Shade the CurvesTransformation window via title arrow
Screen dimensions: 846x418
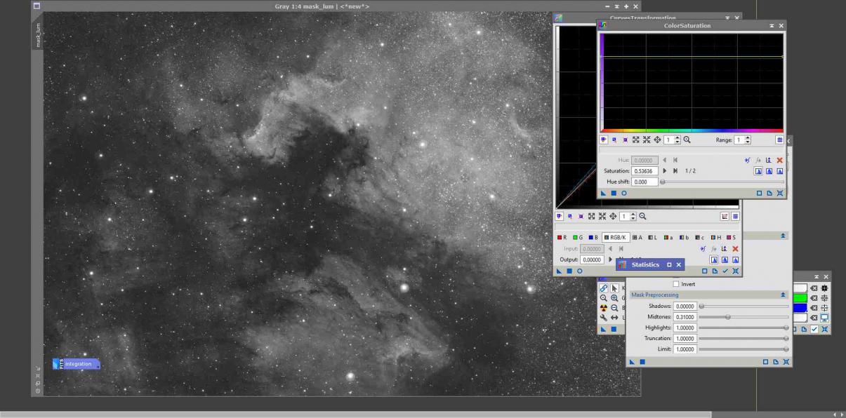pos(727,18)
